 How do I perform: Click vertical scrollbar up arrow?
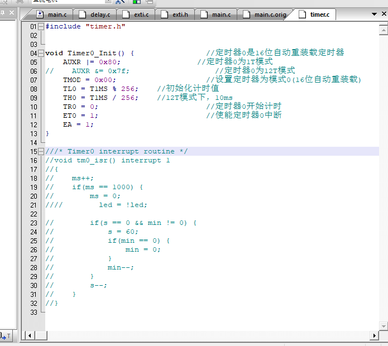384,31
